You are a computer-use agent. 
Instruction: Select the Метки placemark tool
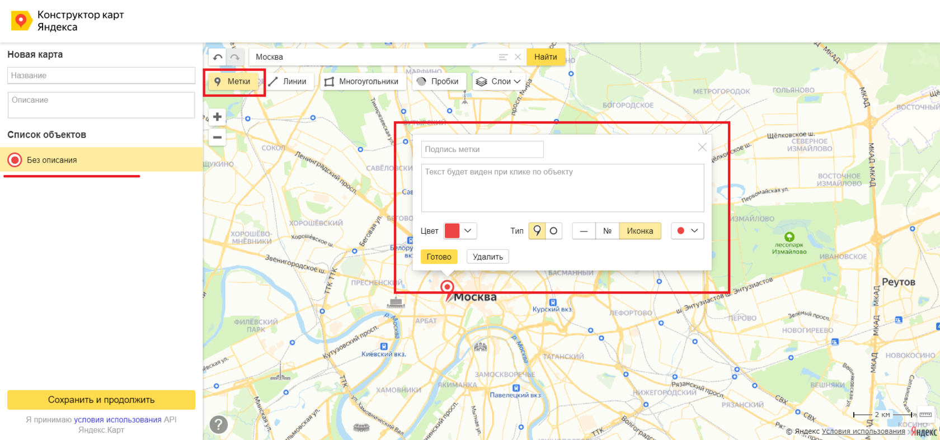coord(233,82)
